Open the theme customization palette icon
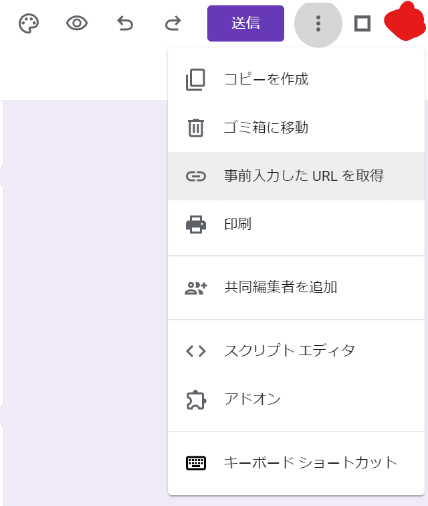 point(29,23)
